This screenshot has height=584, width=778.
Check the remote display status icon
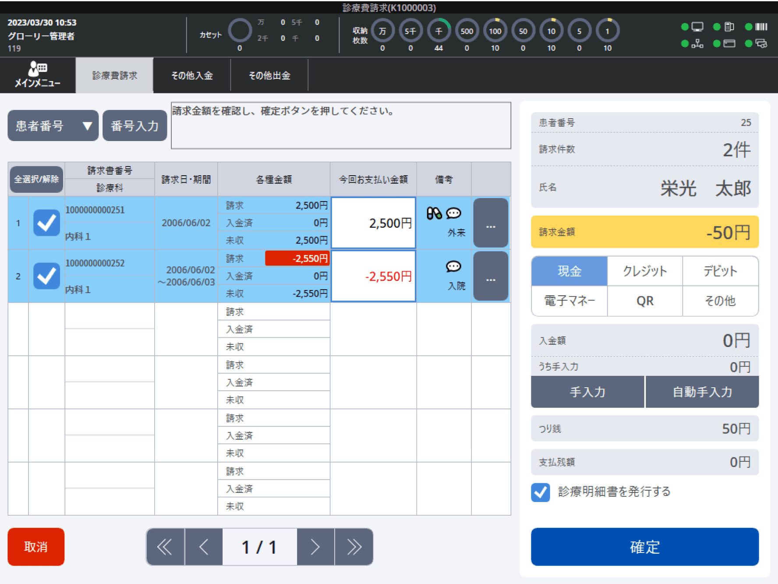click(762, 43)
